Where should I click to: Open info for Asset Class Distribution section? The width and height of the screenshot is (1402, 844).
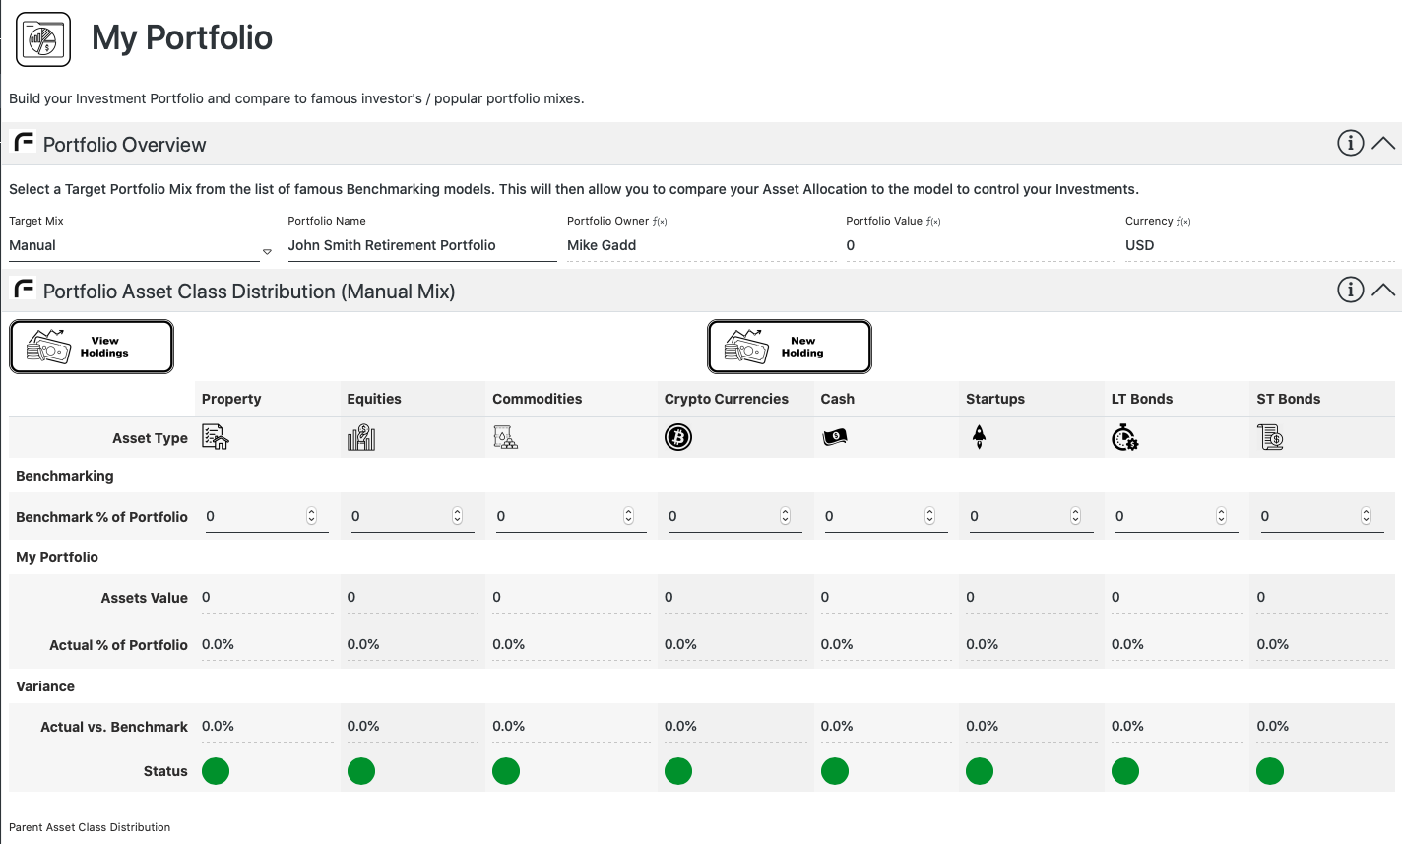1350,290
